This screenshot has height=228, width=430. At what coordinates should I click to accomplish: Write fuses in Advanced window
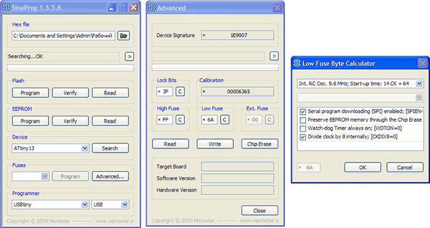pyautogui.click(x=215, y=144)
